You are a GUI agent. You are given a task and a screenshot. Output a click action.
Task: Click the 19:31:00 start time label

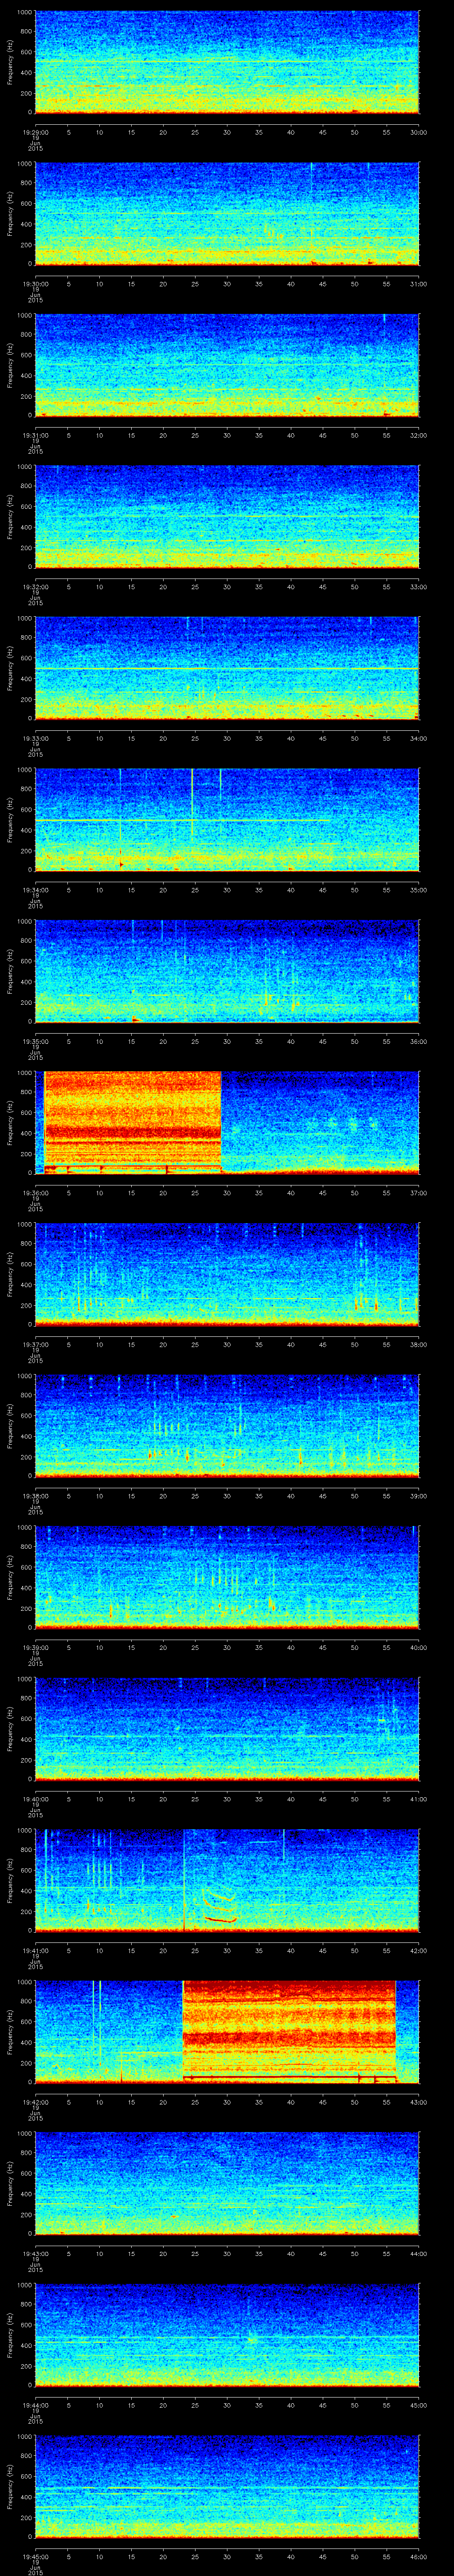coord(35,435)
